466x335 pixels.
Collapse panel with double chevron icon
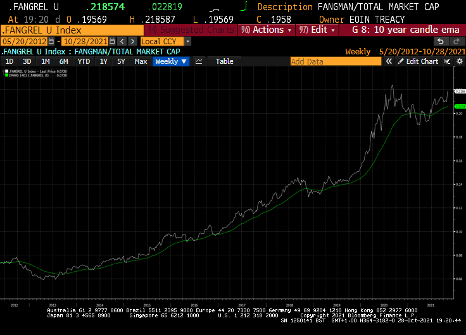coord(389,61)
